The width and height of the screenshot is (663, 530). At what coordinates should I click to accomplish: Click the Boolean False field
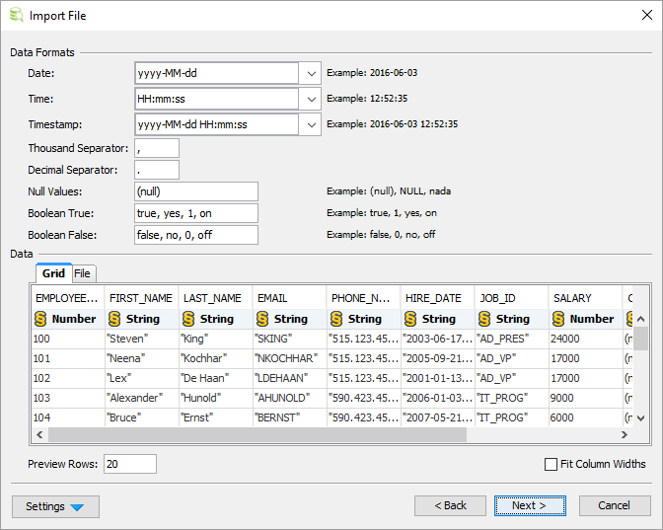pos(196,235)
